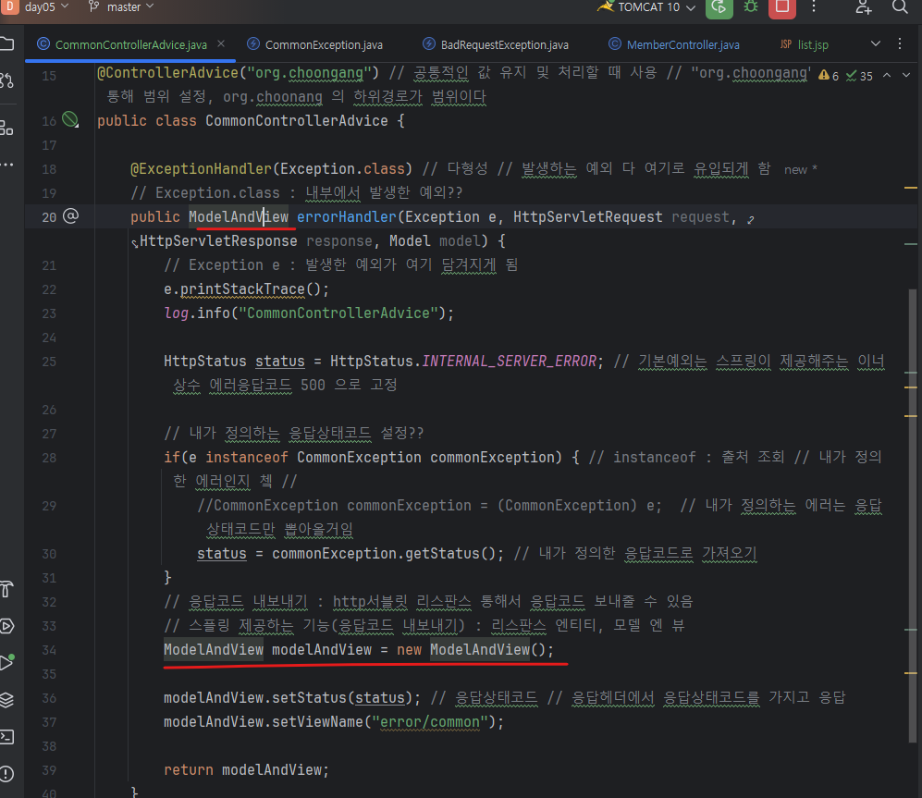Switch to BadRequestException.java tab
This screenshot has height=798, width=922.
(497, 44)
